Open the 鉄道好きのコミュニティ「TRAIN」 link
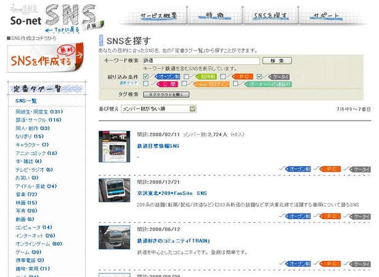Screen dimensions: 379x277 point(174,241)
